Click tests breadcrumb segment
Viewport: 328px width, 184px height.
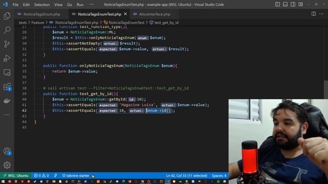(23, 22)
